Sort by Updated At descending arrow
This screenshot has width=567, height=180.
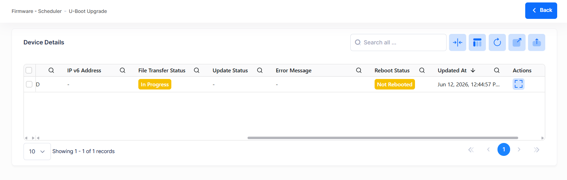click(473, 70)
